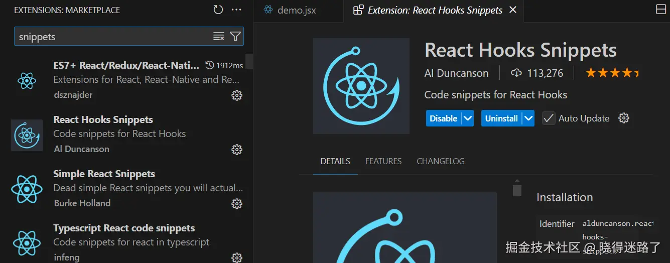Viewport: 670px width, 263px height.
Task: Click the Identifier label
Action: pyautogui.click(x=557, y=224)
